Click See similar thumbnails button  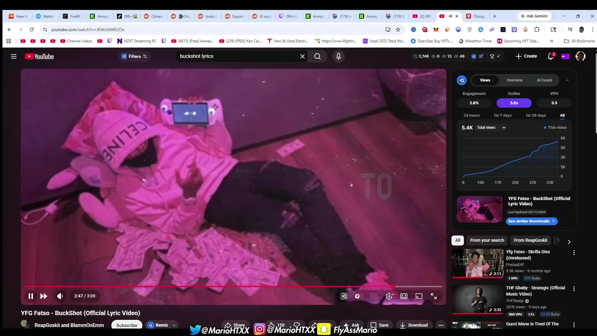tap(532, 221)
